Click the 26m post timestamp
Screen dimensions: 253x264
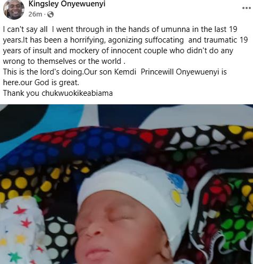click(x=35, y=14)
